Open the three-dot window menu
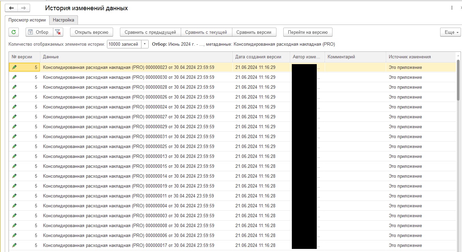 [x=452, y=8]
